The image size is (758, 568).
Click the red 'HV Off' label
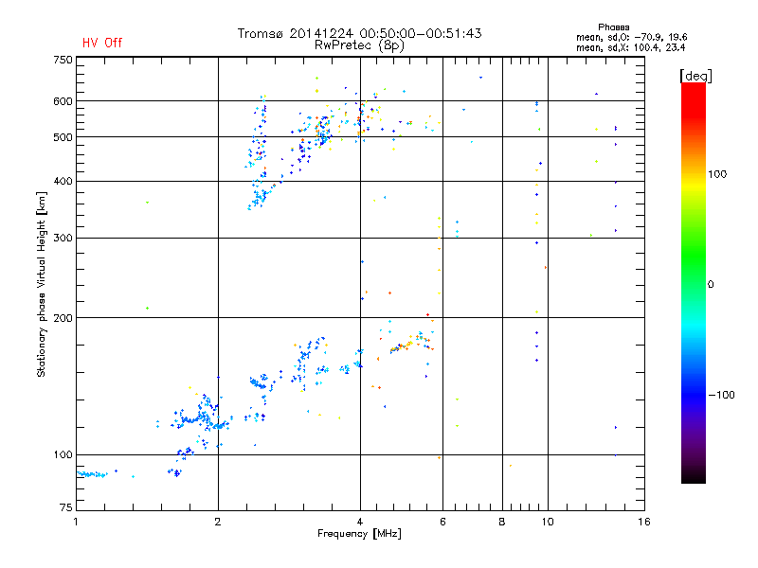(102, 43)
